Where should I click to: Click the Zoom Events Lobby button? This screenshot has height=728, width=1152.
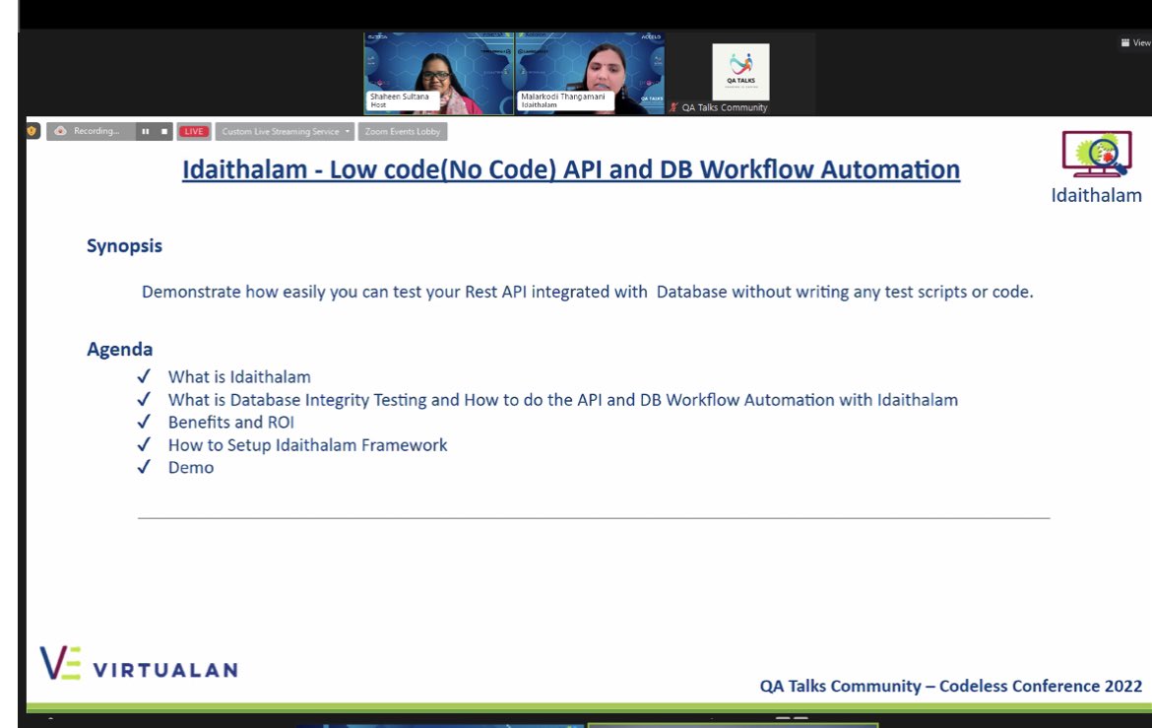(403, 132)
